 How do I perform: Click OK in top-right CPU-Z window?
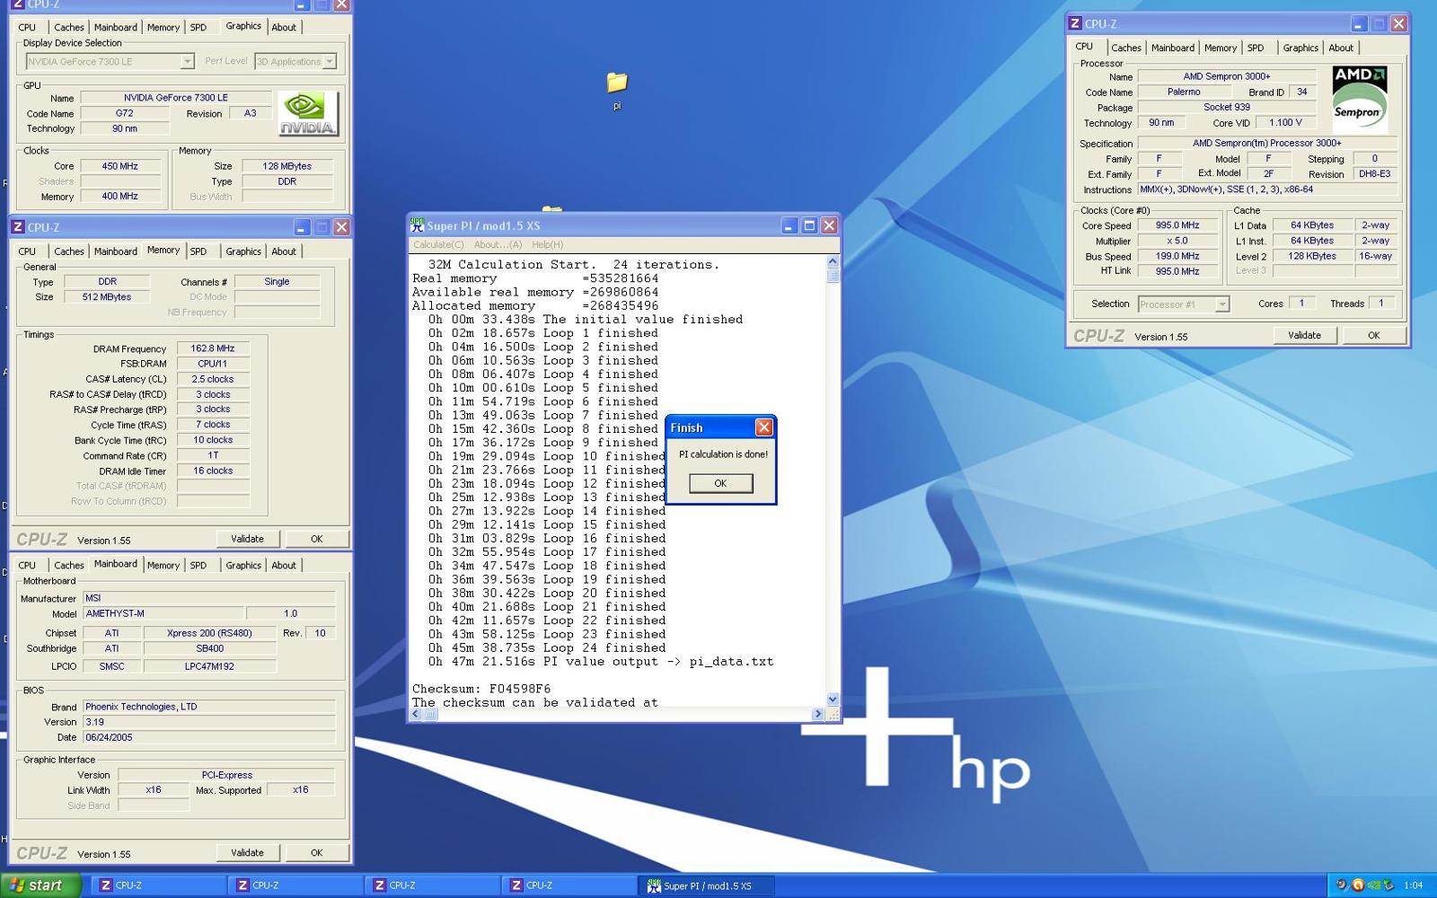(x=1373, y=335)
